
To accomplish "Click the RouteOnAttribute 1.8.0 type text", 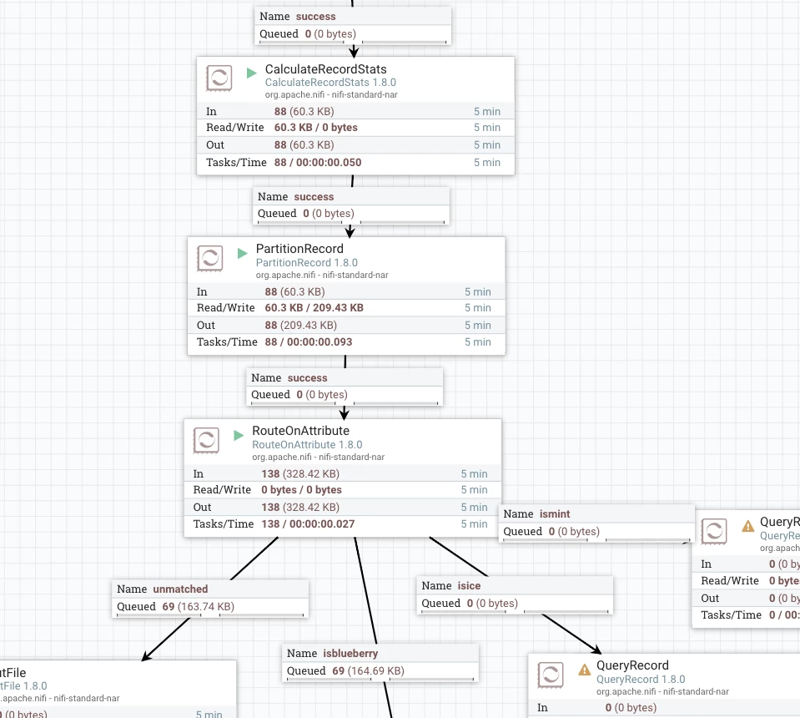I will point(307,445).
